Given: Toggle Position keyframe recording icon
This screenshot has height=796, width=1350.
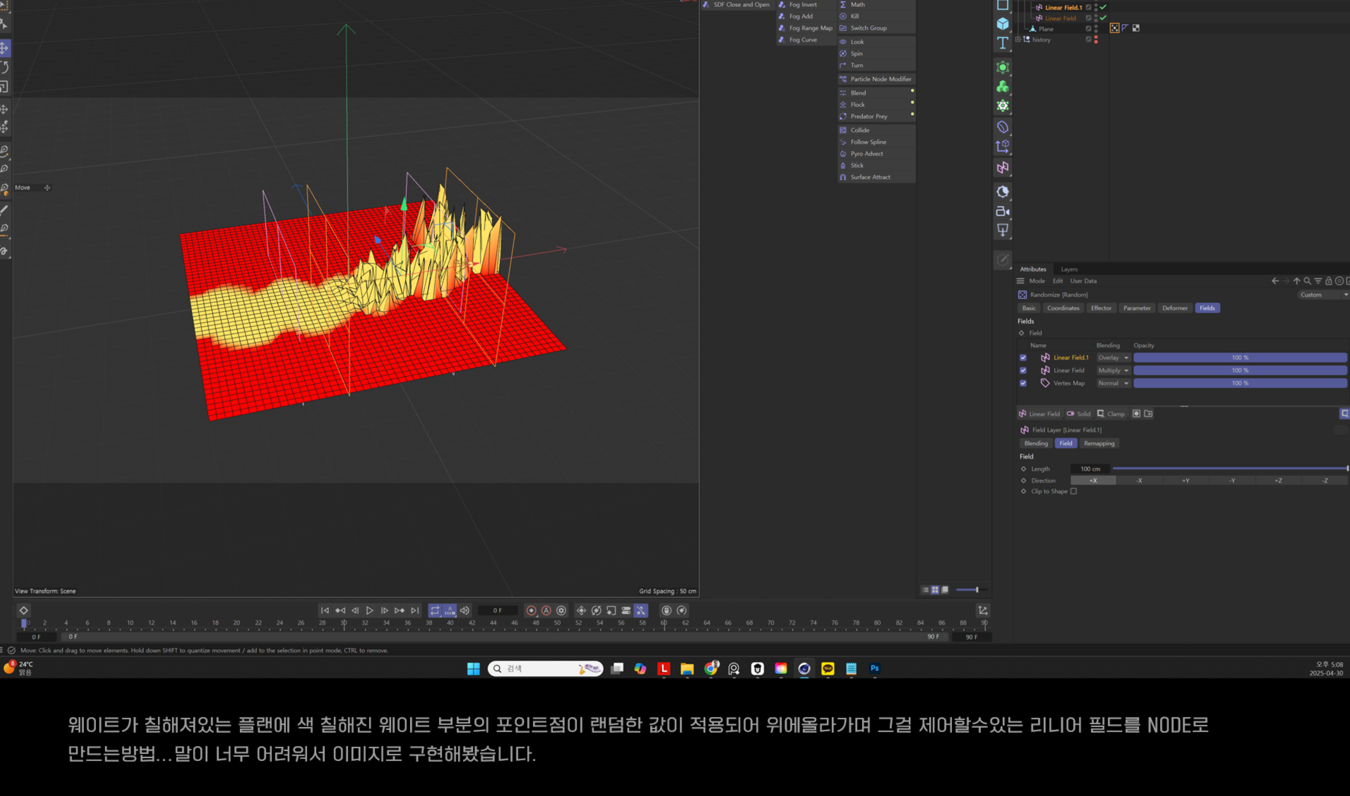Looking at the screenshot, I should click(x=581, y=611).
